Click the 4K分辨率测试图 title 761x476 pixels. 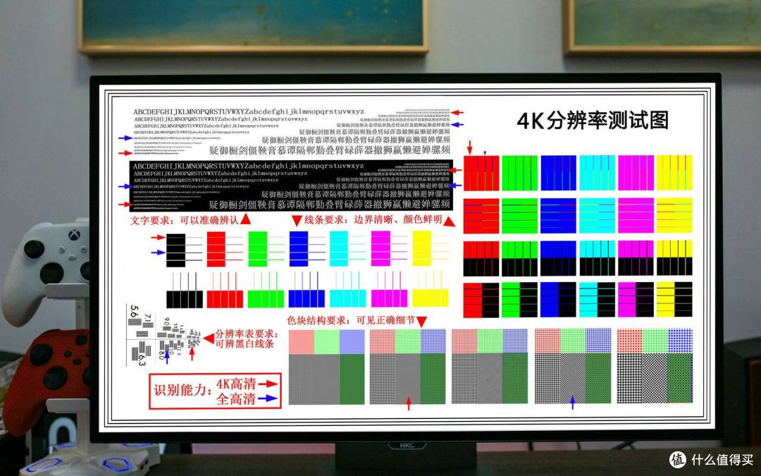[x=592, y=121]
